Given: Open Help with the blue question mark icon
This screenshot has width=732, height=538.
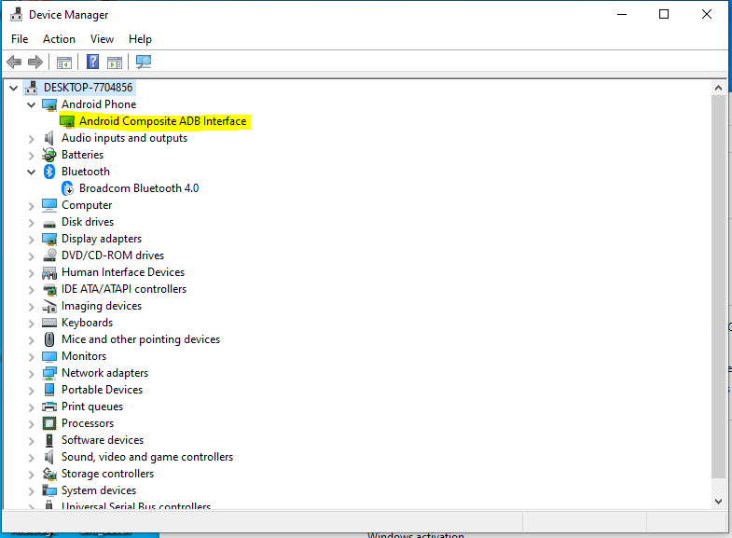Looking at the screenshot, I should [92, 62].
